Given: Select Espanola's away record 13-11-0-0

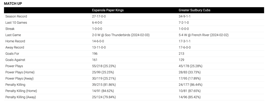Looking at the screenshot, I should [x=99, y=47].
